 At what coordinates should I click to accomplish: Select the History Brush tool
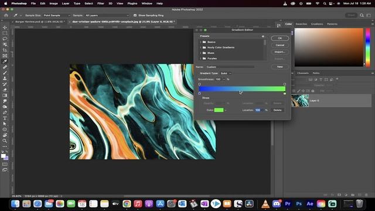click(5, 84)
